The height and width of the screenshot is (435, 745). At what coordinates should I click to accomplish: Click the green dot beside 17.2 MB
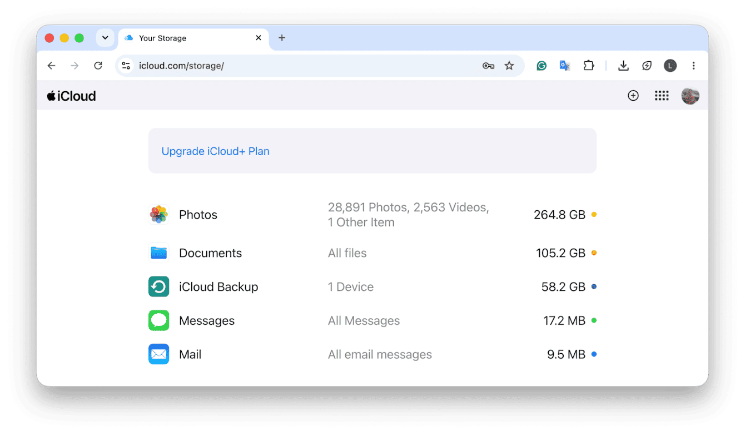594,321
